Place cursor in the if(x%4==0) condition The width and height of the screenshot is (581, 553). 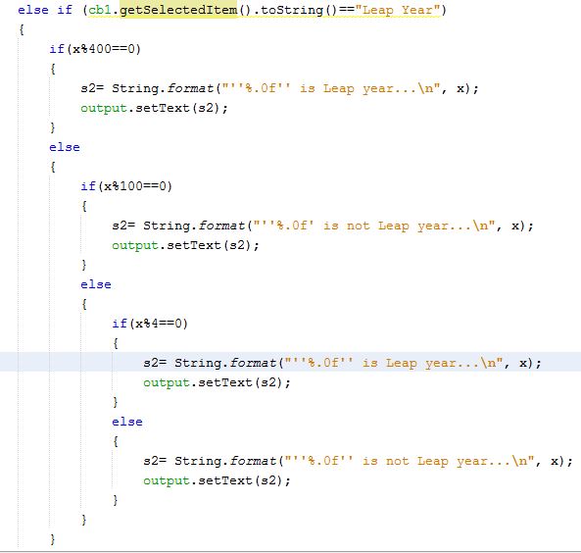click(150, 324)
